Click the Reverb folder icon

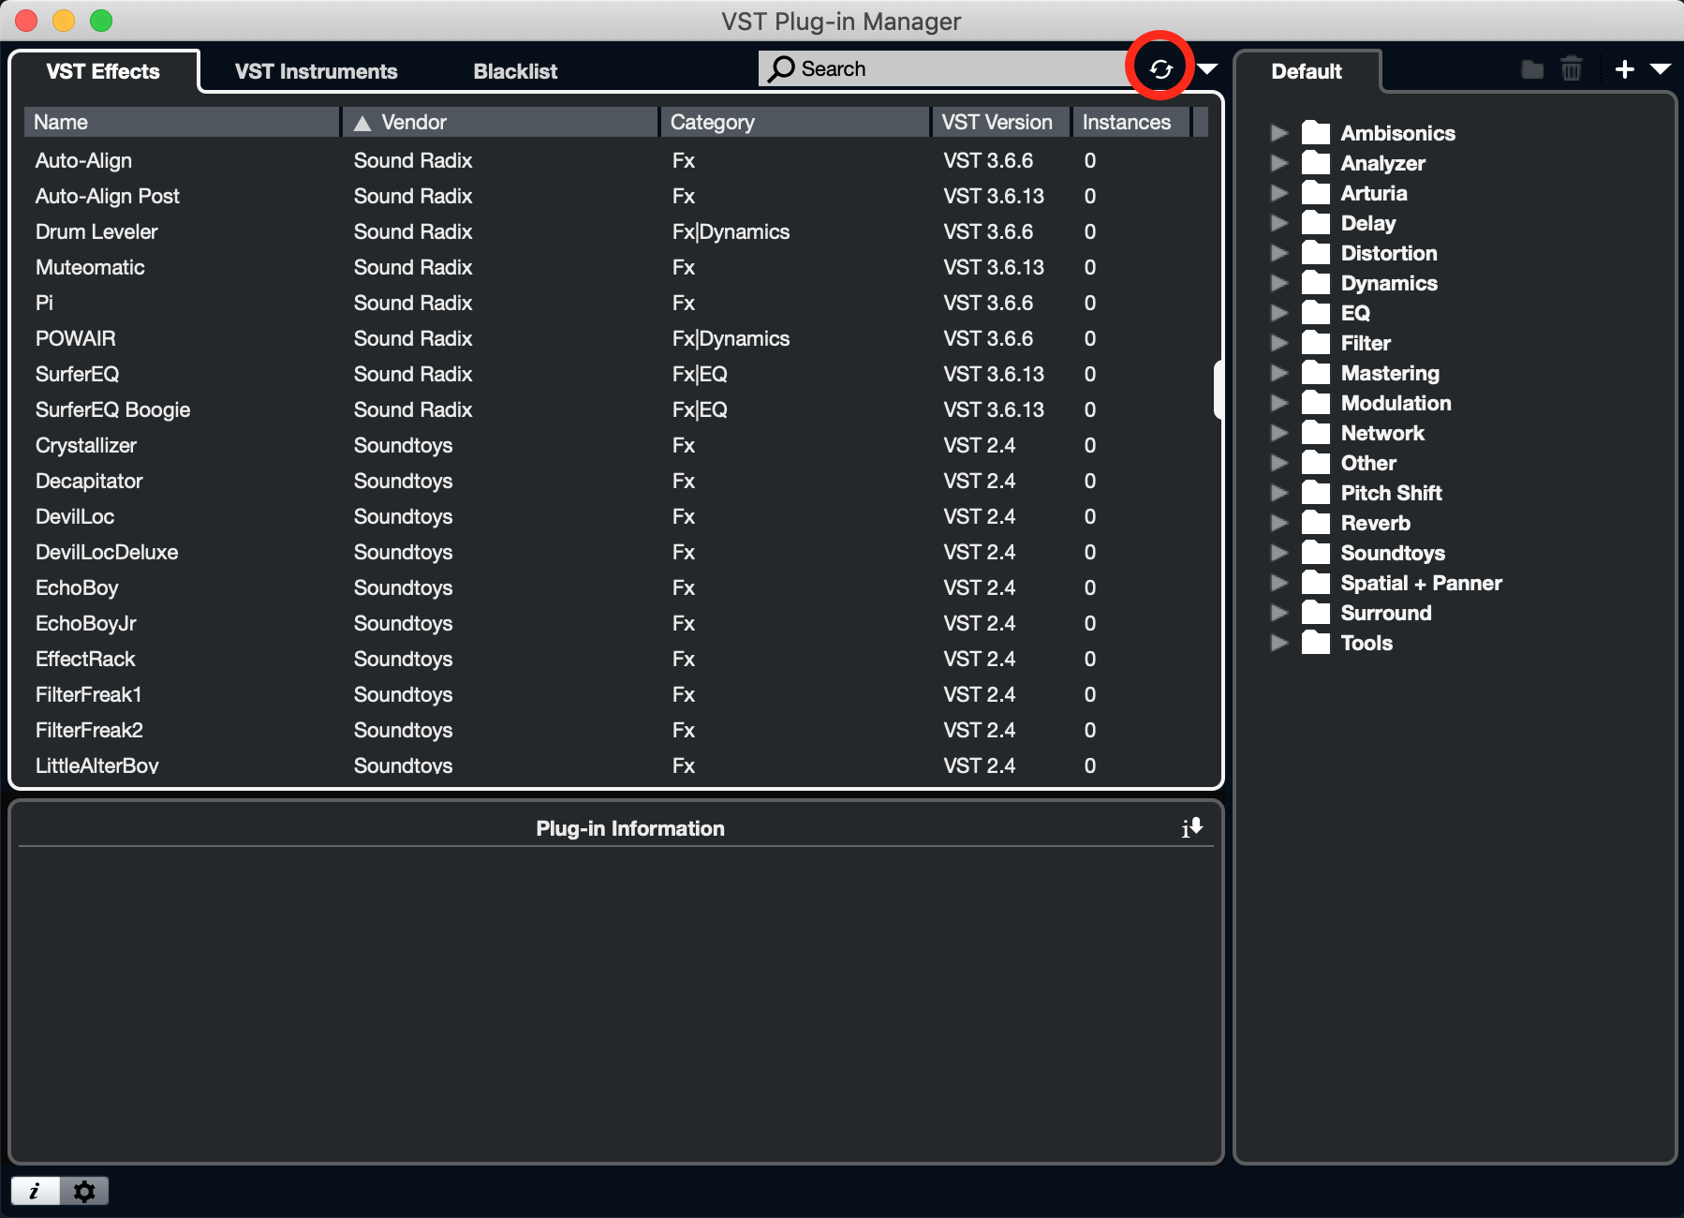click(1316, 522)
